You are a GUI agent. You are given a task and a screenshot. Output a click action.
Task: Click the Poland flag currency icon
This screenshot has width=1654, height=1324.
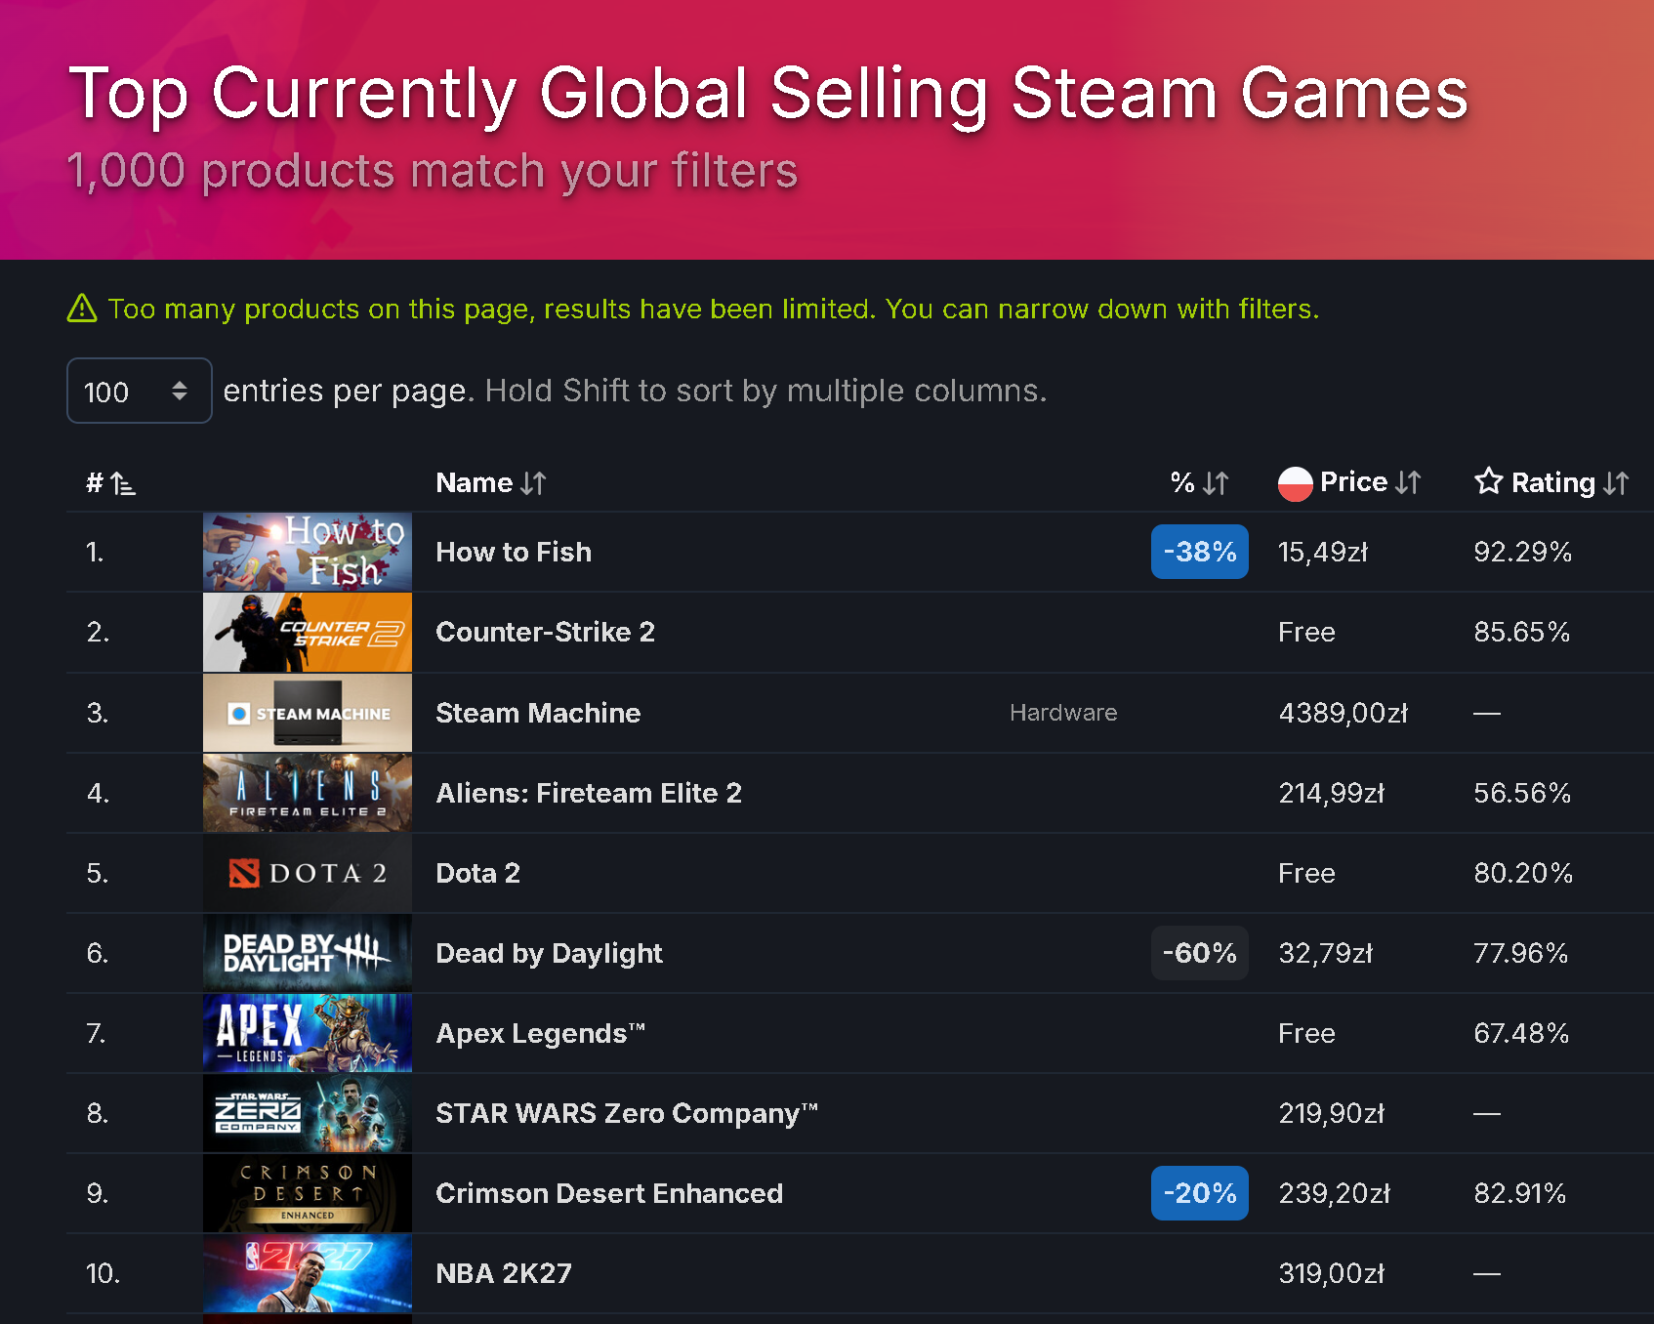coord(1295,483)
